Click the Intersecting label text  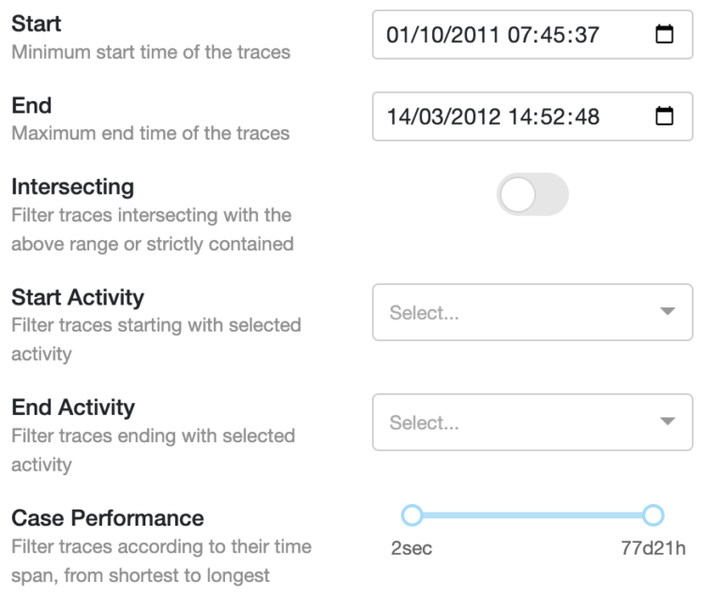click(x=72, y=187)
